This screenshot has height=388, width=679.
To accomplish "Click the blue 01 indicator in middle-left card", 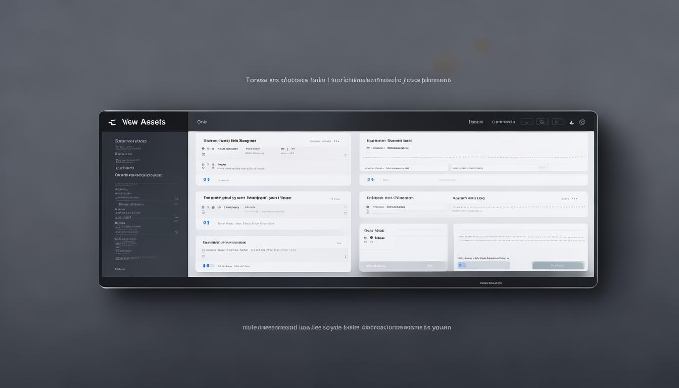I will tap(206, 222).
